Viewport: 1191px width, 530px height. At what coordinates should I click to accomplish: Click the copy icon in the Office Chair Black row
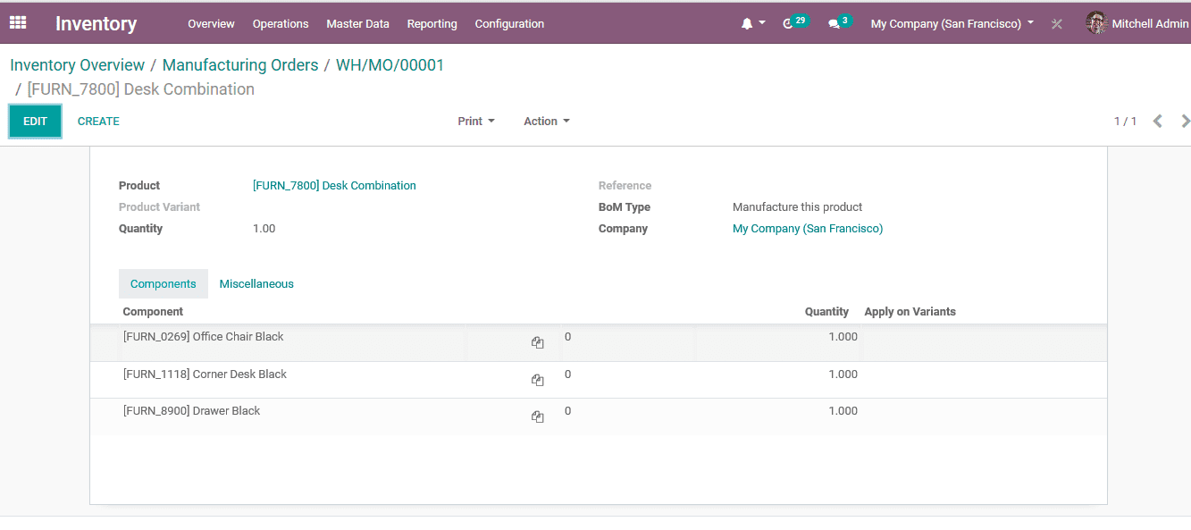537,342
